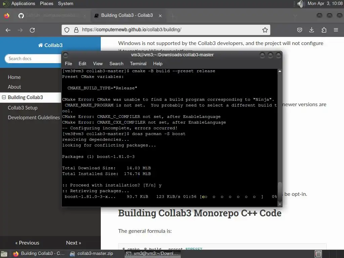Image resolution: width=344 pixels, height=258 pixels.
Task: Click the Collab3 home icon in sidebar
Action: [x=40, y=45]
